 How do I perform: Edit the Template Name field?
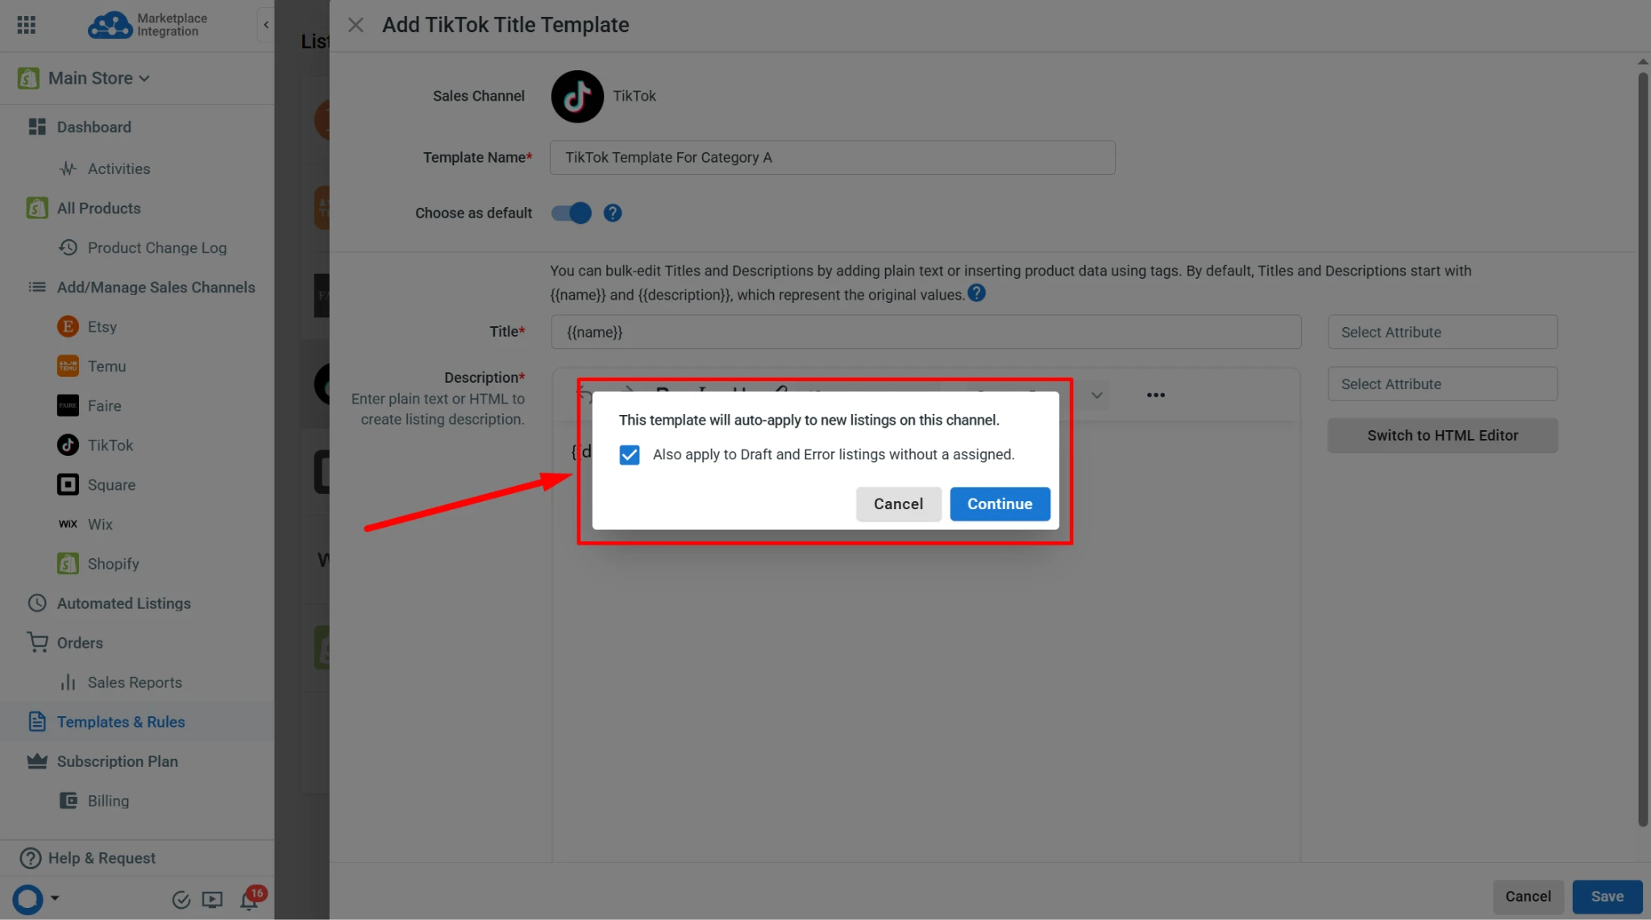[x=832, y=157]
